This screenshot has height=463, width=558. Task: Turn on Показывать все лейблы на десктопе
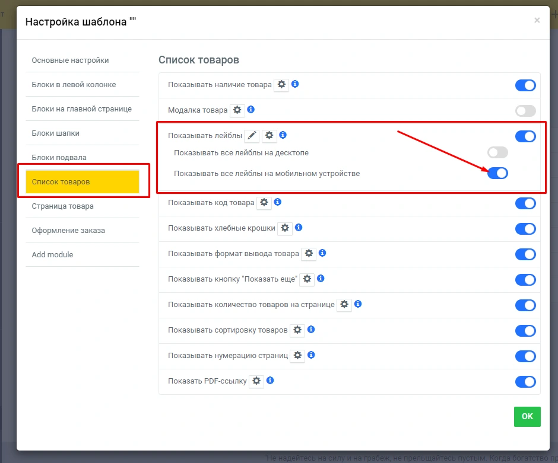tap(497, 153)
